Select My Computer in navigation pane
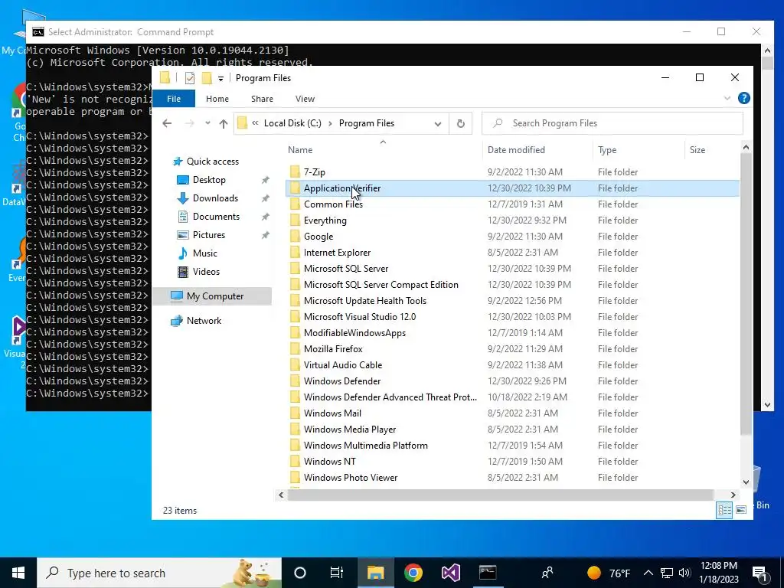Image resolution: width=784 pixels, height=588 pixels. [215, 296]
